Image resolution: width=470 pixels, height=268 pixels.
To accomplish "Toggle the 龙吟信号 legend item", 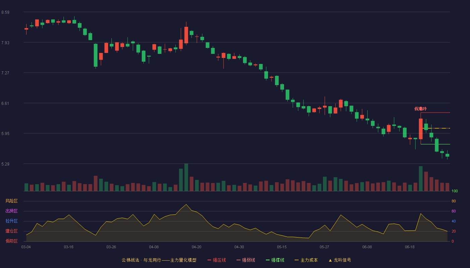I will (340, 260).
